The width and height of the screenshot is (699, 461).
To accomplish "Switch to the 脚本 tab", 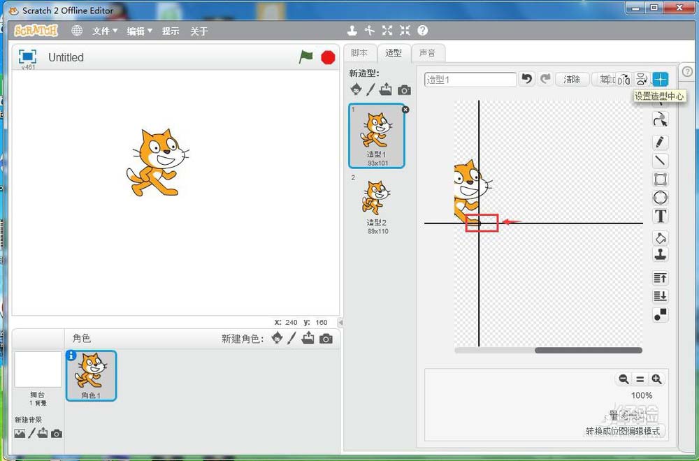I will (x=359, y=53).
